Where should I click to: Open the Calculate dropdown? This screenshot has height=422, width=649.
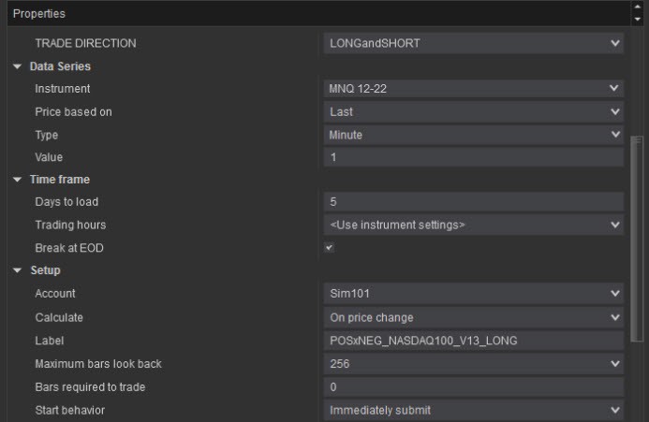[x=473, y=317]
